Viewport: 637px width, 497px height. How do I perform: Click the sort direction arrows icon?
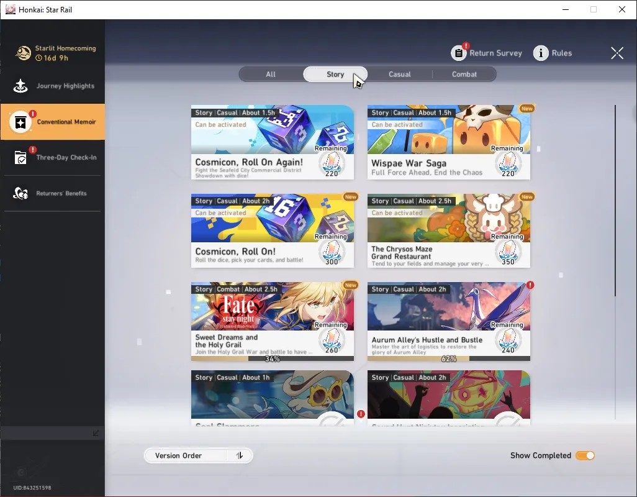pos(240,455)
